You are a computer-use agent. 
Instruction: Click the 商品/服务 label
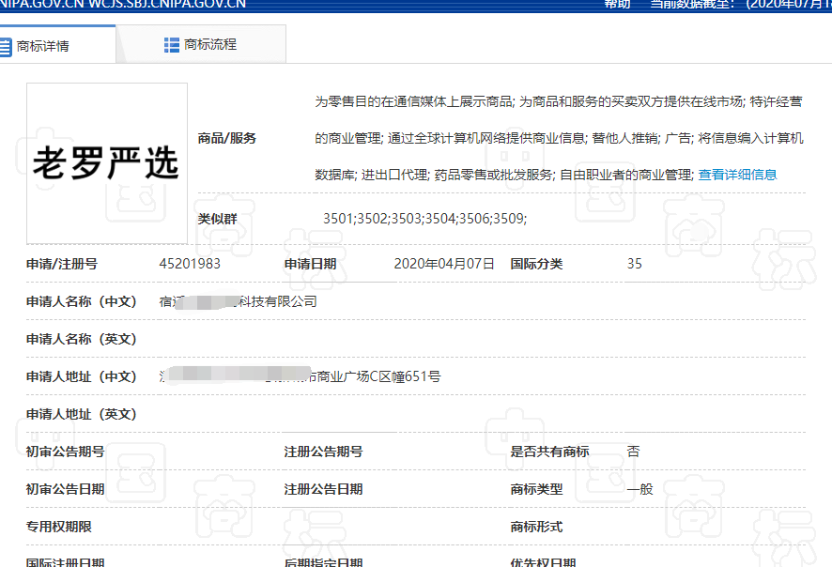pos(226,138)
